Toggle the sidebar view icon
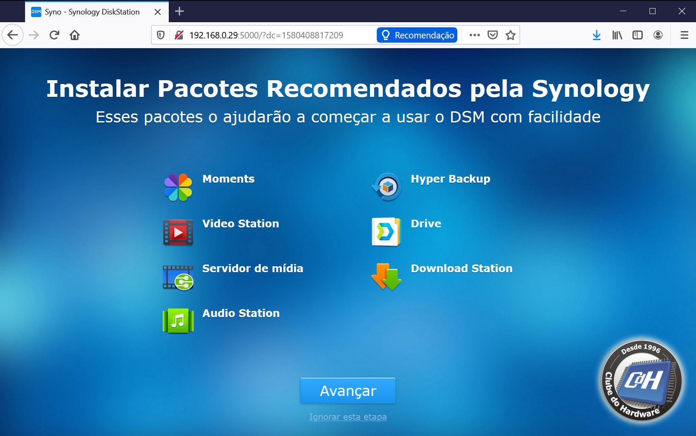Screen dimensions: 696x436 [x=638, y=35]
